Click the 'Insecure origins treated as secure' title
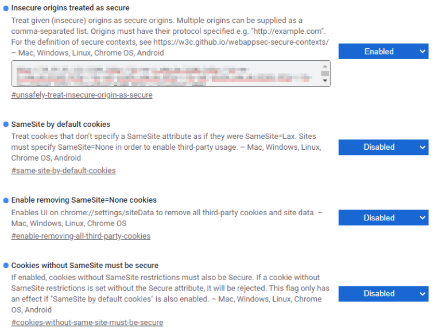The image size is (438, 330). [71, 8]
